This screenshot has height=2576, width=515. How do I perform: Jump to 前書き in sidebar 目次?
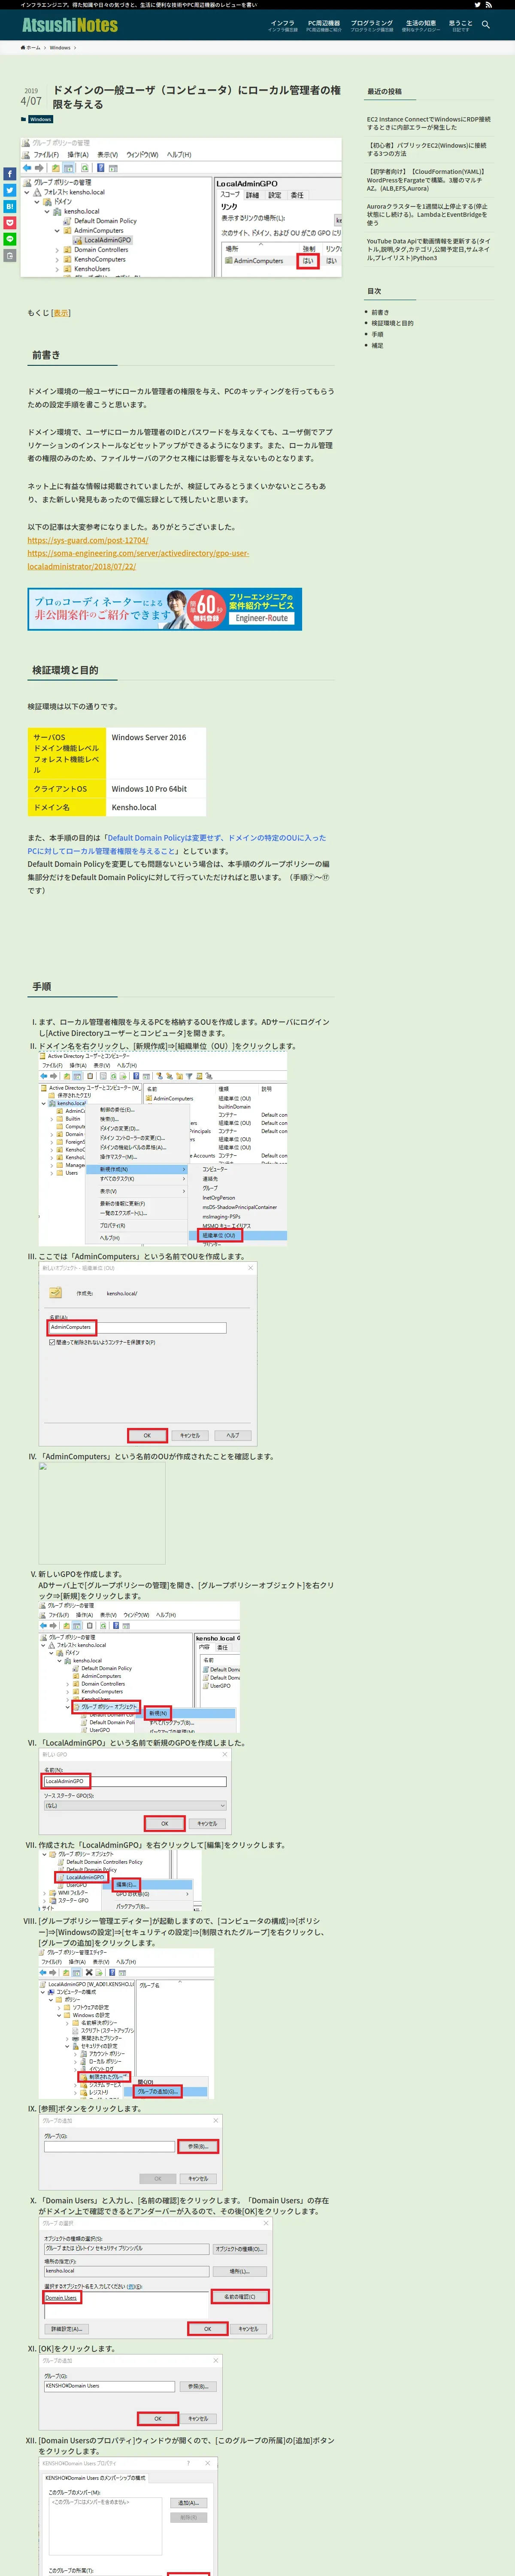click(380, 312)
